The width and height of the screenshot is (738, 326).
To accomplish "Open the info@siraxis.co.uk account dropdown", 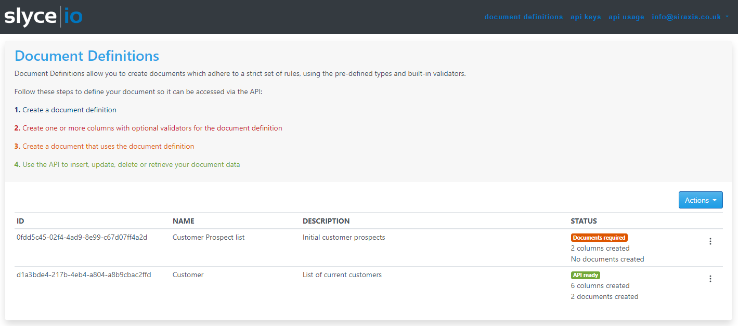I will click(690, 17).
